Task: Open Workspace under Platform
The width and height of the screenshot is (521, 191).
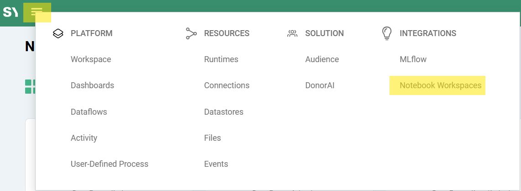Action: 91,59
